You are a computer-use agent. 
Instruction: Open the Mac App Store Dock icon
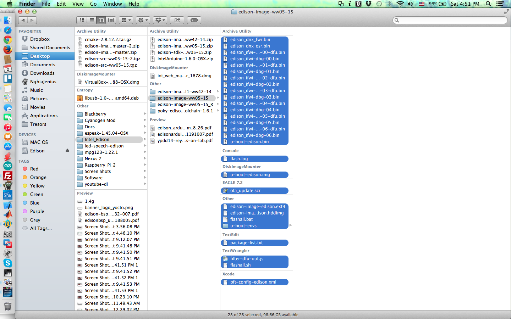[7, 146]
